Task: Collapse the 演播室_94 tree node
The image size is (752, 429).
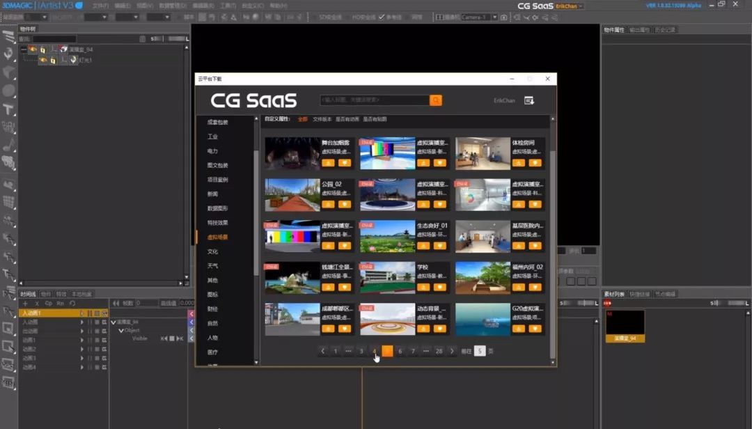Action: click(24, 49)
